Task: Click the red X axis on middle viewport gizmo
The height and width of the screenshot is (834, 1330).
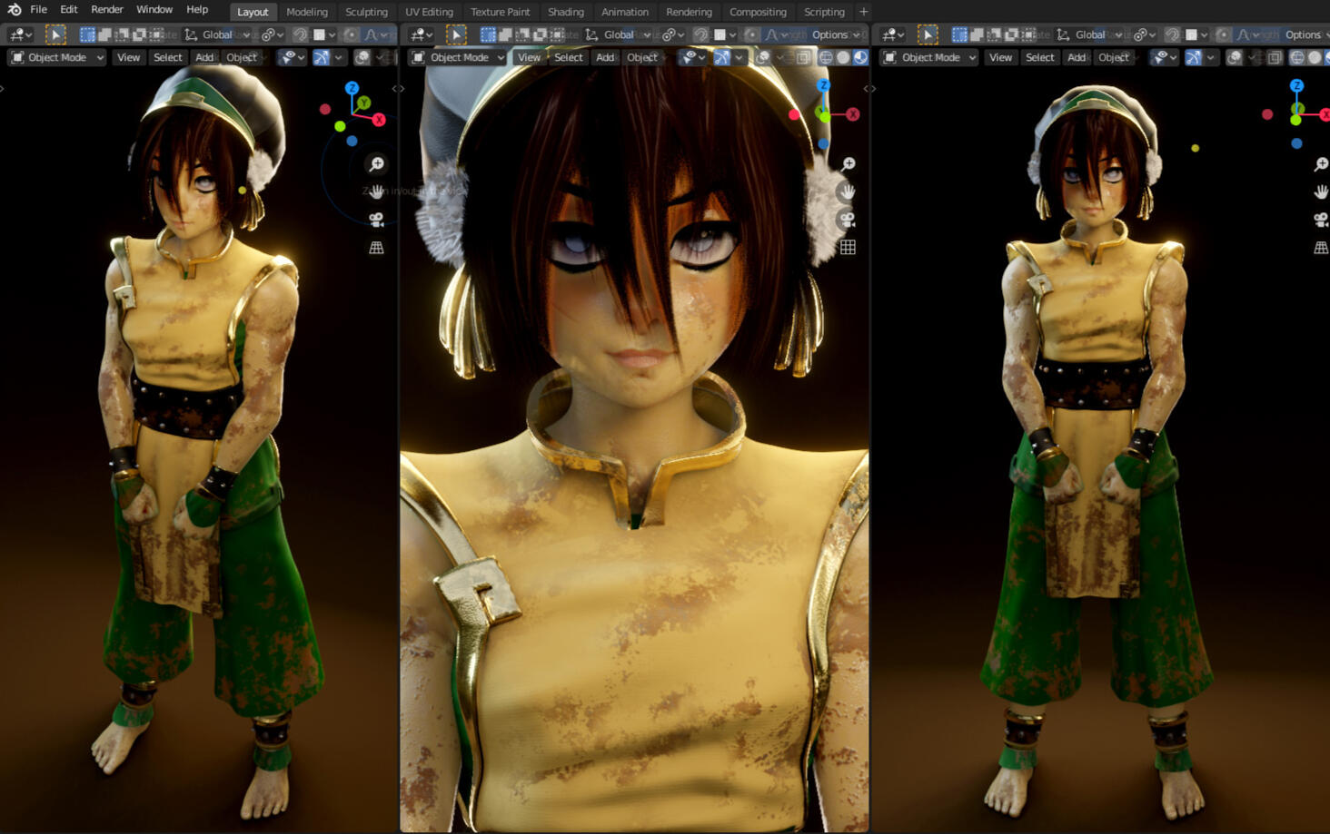Action: pyautogui.click(x=852, y=114)
